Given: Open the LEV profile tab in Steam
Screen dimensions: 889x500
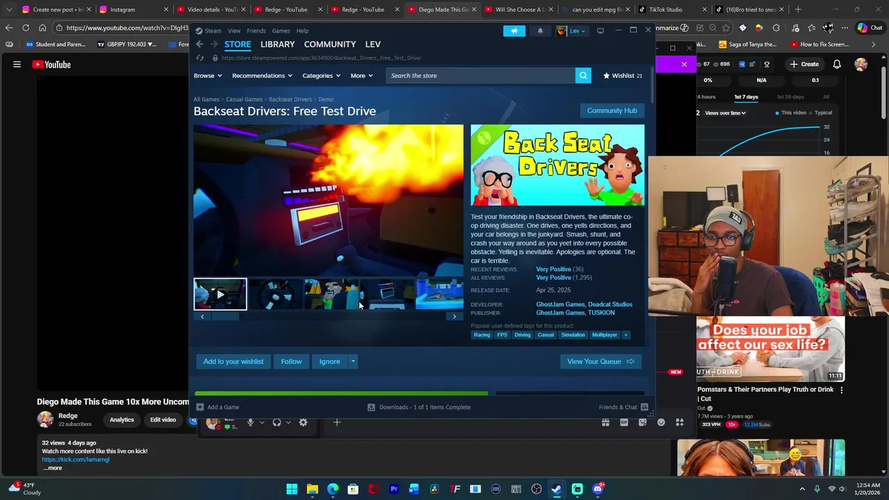Looking at the screenshot, I should click(x=373, y=44).
